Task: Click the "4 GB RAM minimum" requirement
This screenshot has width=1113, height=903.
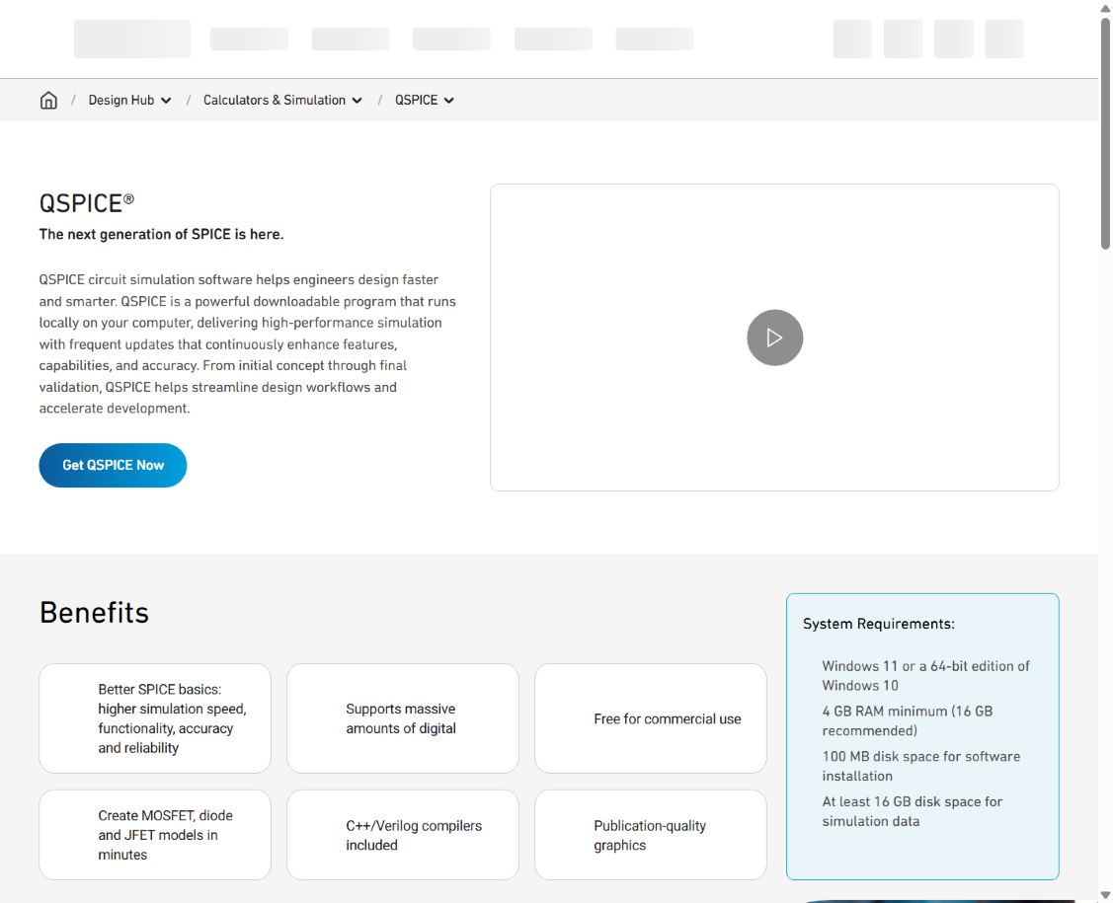Action: coord(908,720)
